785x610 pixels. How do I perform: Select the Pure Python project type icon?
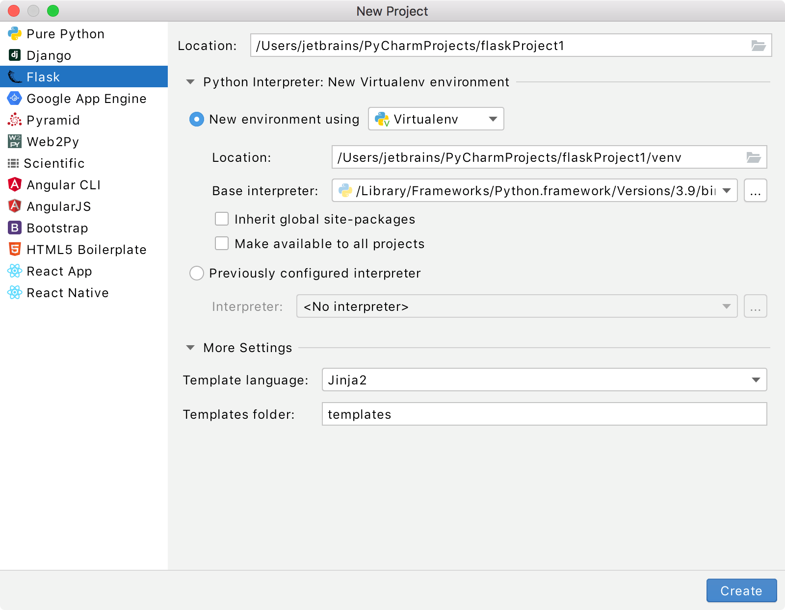click(16, 33)
